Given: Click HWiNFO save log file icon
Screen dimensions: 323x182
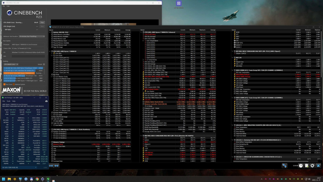Looking at the screenshot, I should pyautogui.click(x=306, y=165).
